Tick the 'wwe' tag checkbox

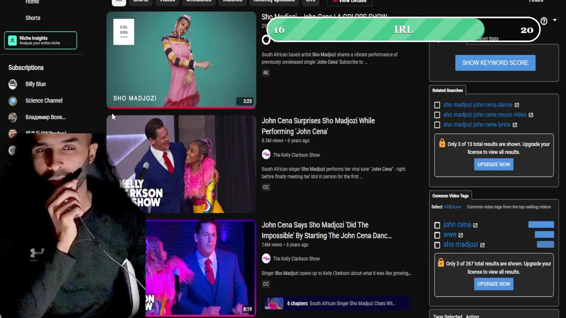[437, 235]
